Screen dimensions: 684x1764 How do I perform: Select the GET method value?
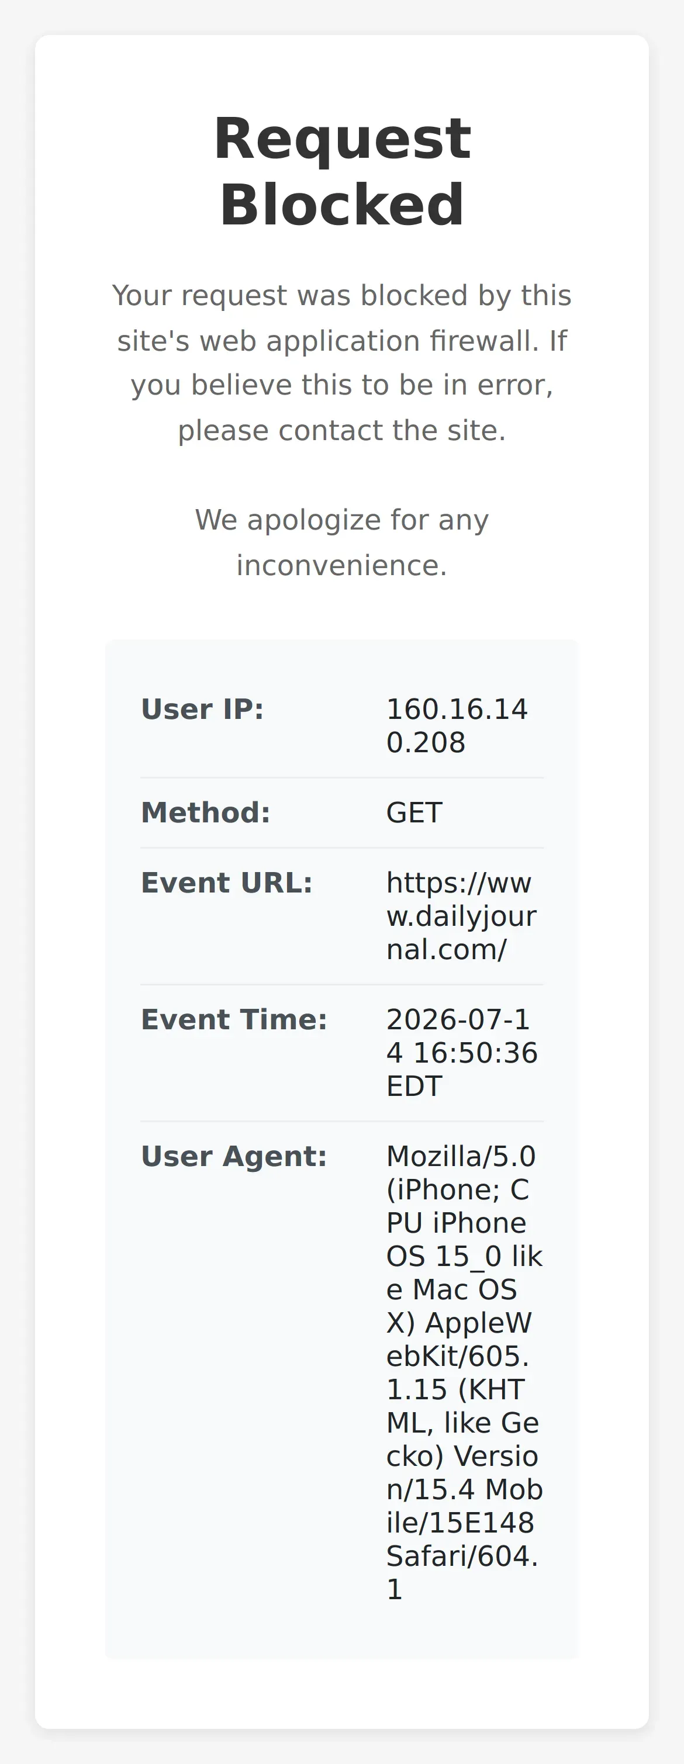[x=414, y=812]
